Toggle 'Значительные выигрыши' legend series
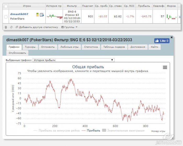The height and width of the screenshot is (146, 183). tap(123, 131)
